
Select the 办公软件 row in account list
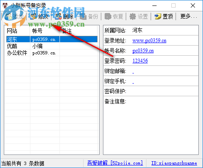pyautogui.click(x=52, y=53)
